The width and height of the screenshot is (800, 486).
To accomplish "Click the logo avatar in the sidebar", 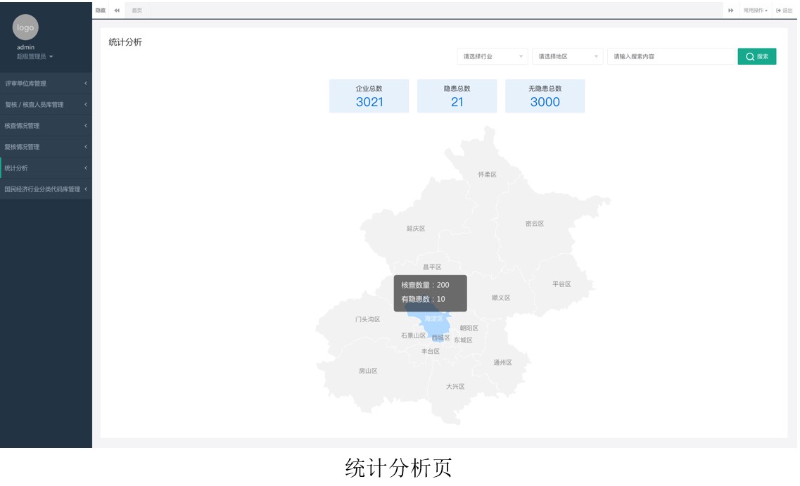I will (25, 27).
